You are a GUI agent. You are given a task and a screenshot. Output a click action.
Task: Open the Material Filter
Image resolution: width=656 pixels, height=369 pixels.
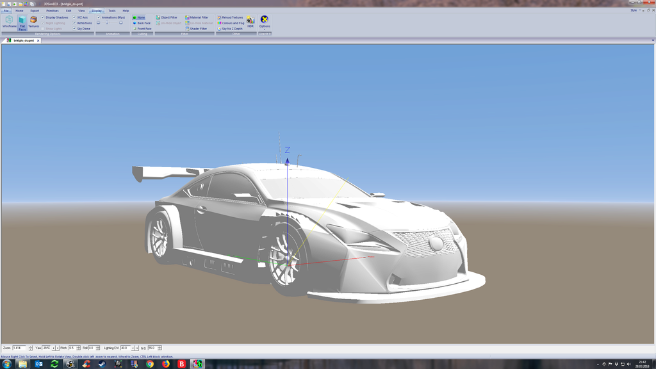pyautogui.click(x=197, y=17)
